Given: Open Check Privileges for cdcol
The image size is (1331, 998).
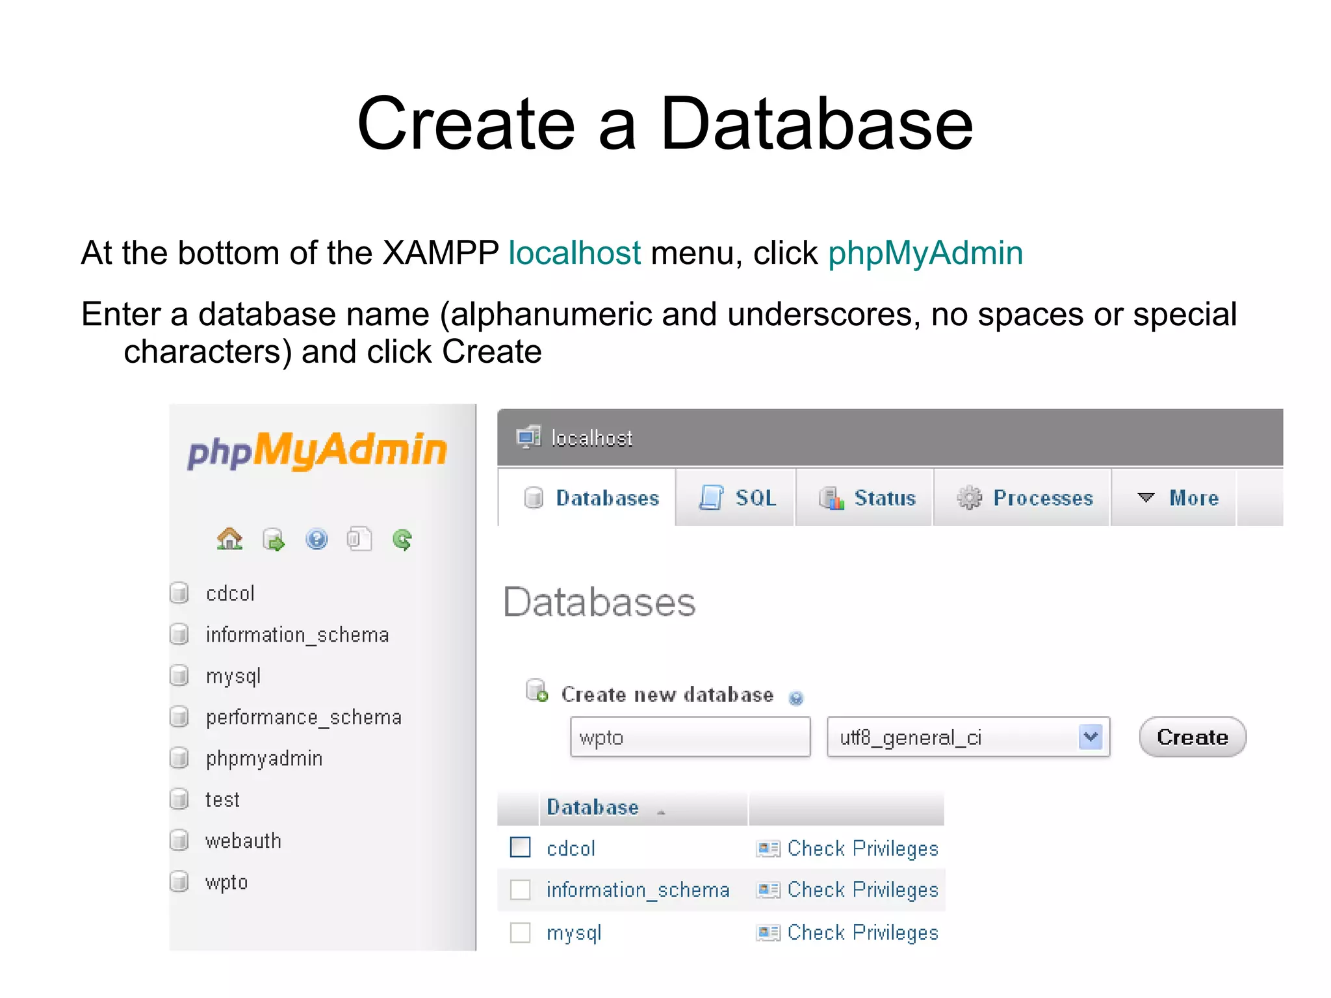Looking at the screenshot, I should 862,848.
